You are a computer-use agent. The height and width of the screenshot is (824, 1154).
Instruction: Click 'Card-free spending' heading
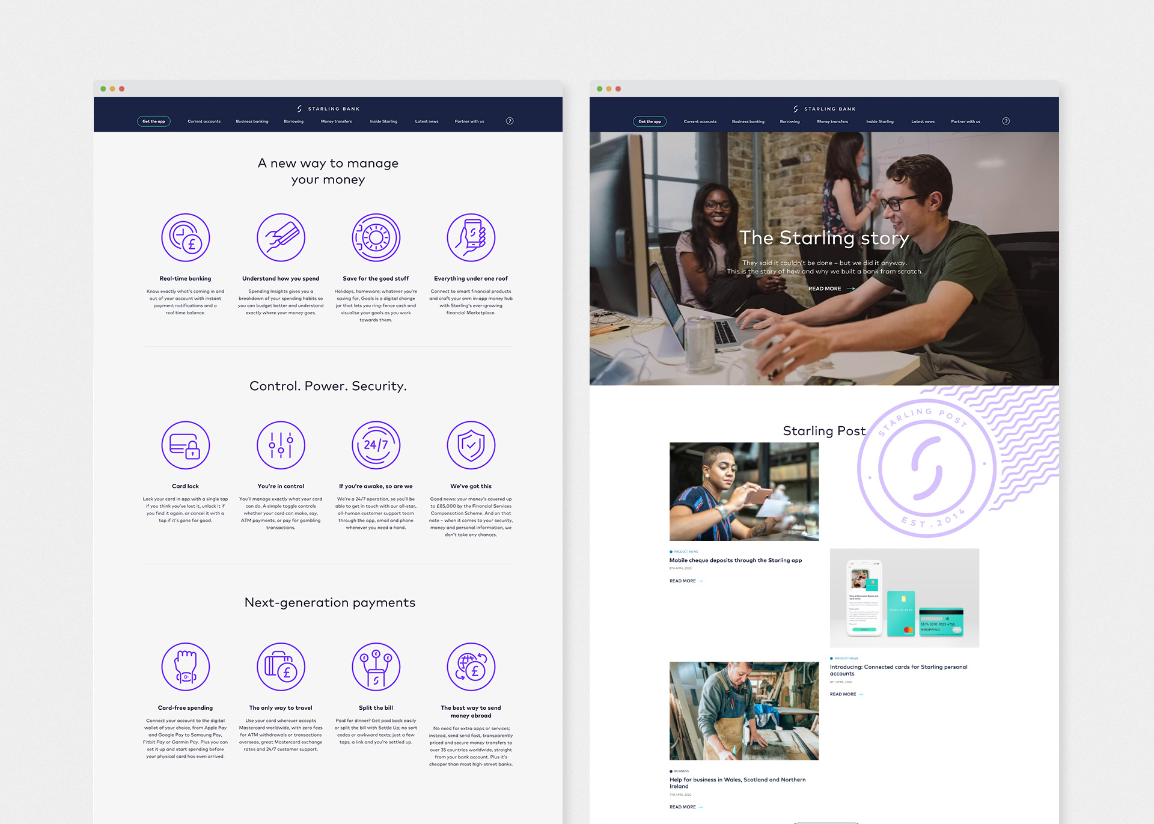click(185, 708)
